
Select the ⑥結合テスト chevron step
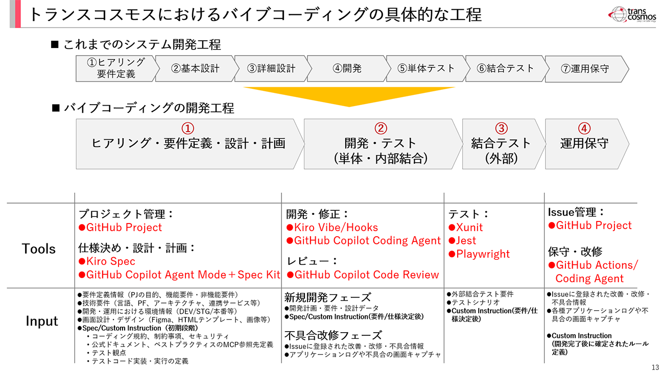505,68
